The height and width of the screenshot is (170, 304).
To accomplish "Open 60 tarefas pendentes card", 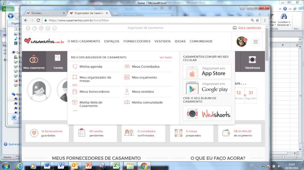I will 95,133.
